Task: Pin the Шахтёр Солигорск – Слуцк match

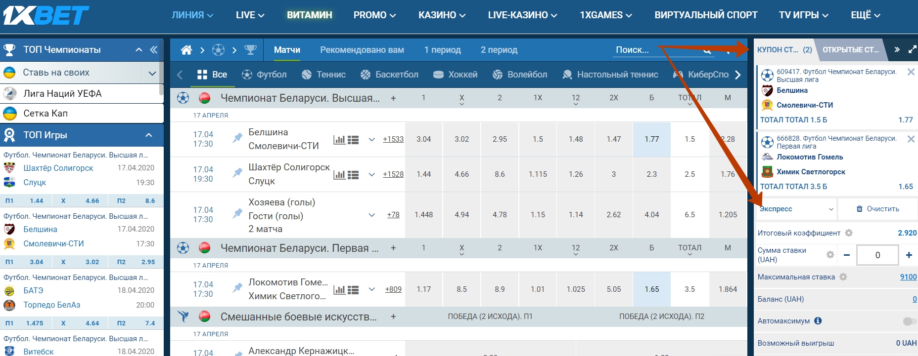Action: (x=237, y=173)
